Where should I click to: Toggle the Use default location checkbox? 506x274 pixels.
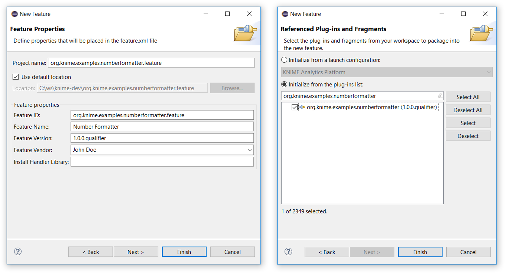coord(16,77)
